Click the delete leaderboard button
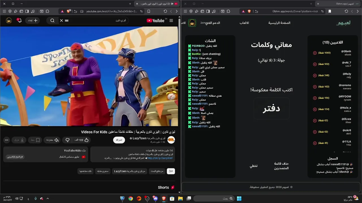This screenshot has width=362, height=203. 281,166
